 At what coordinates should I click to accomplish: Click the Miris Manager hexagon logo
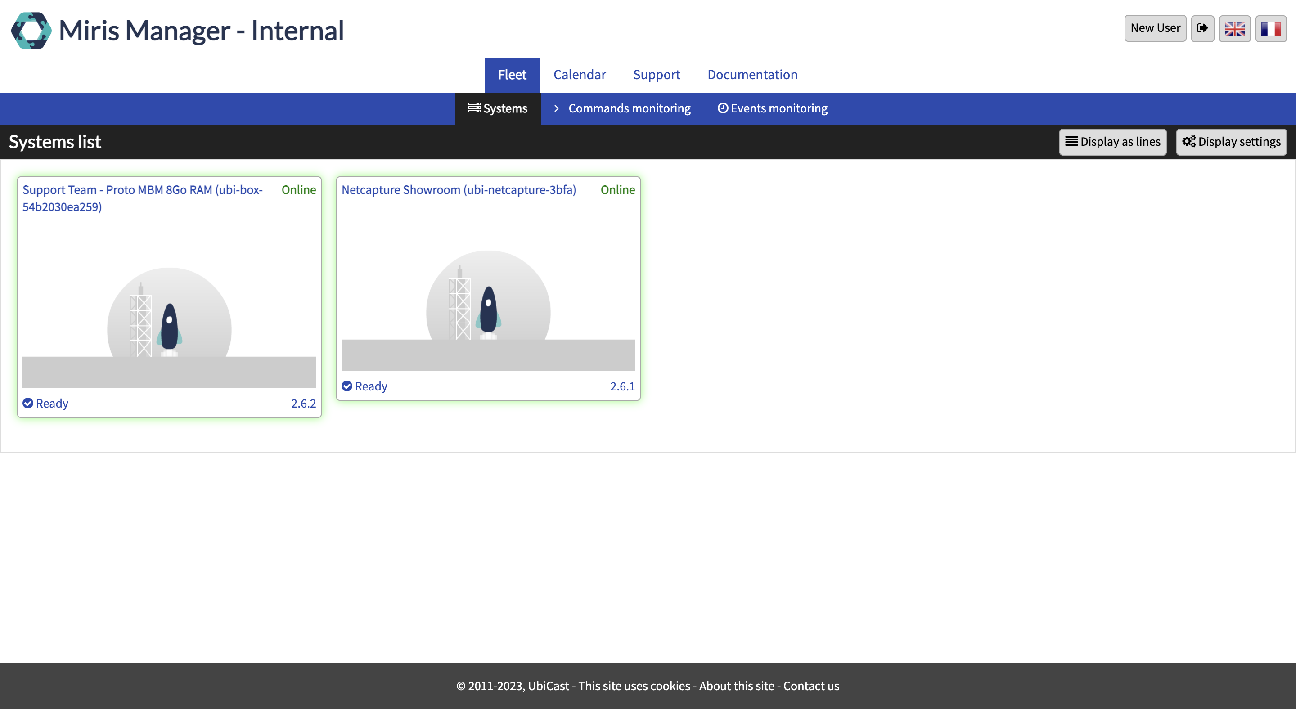[31, 30]
